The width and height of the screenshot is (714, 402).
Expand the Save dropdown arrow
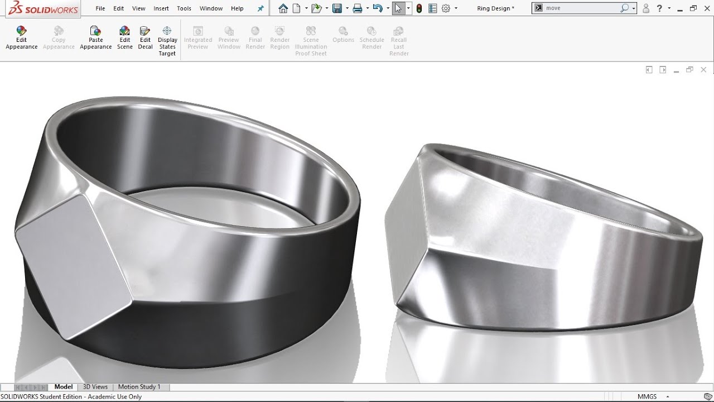[x=346, y=8]
